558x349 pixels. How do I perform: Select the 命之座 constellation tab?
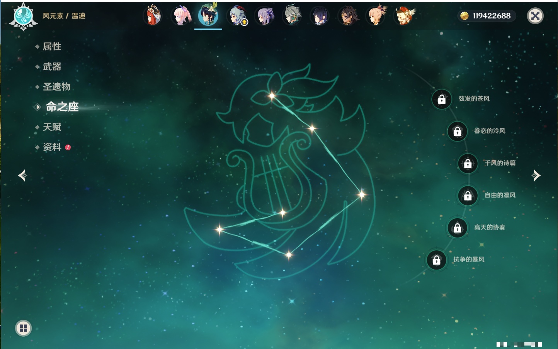tap(62, 107)
